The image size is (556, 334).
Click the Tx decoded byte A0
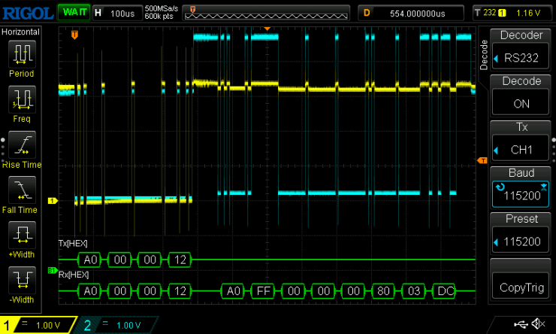click(x=89, y=260)
